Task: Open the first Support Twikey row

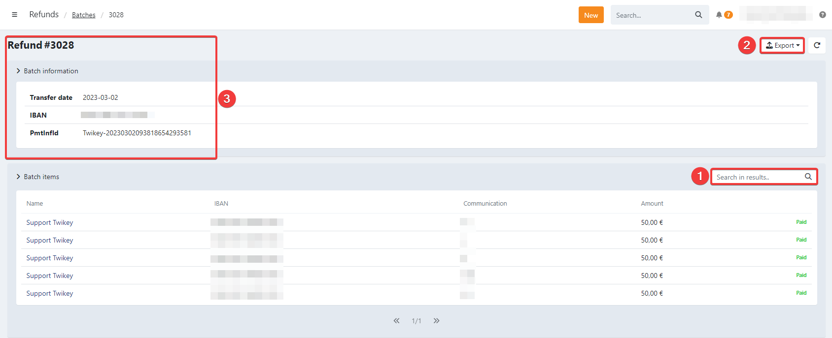Action: point(50,222)
